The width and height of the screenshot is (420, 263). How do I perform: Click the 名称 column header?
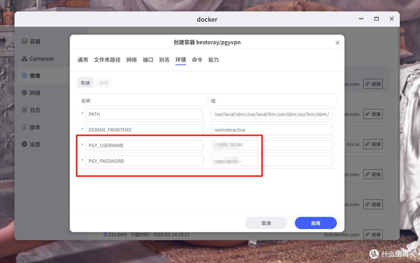tap(86, 101)
